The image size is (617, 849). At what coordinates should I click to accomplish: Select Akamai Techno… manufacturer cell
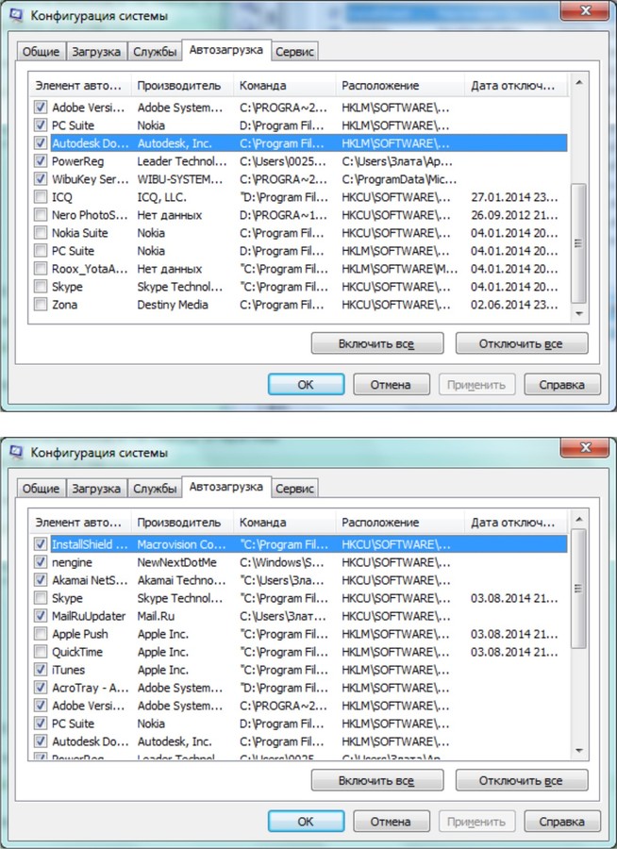[181, 580]
